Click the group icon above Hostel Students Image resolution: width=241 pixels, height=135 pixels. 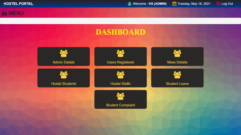[x=64, y=75]
